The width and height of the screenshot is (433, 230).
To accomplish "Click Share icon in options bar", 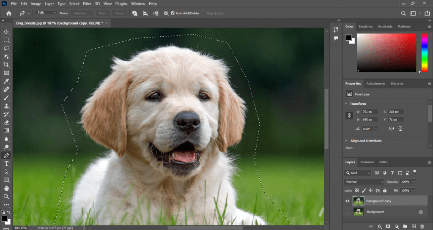I will click(x=428, y=13).
